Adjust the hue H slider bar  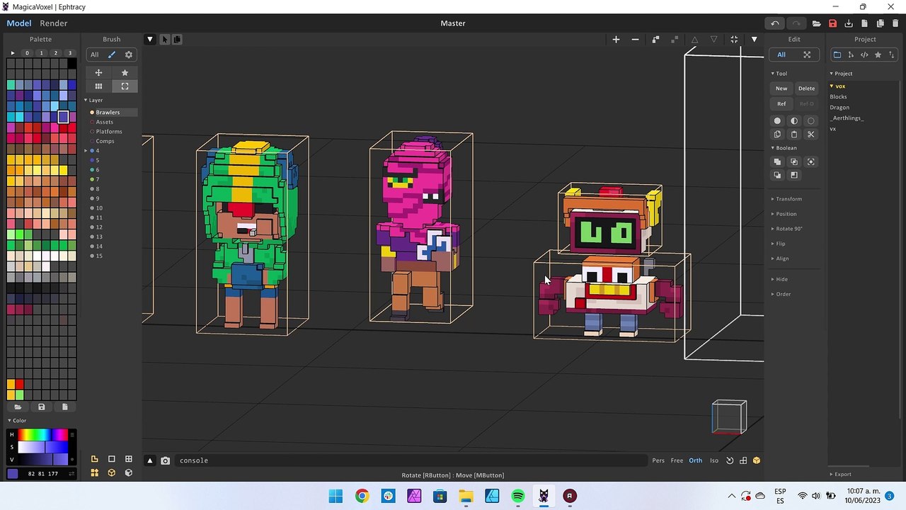click(43, 434)
